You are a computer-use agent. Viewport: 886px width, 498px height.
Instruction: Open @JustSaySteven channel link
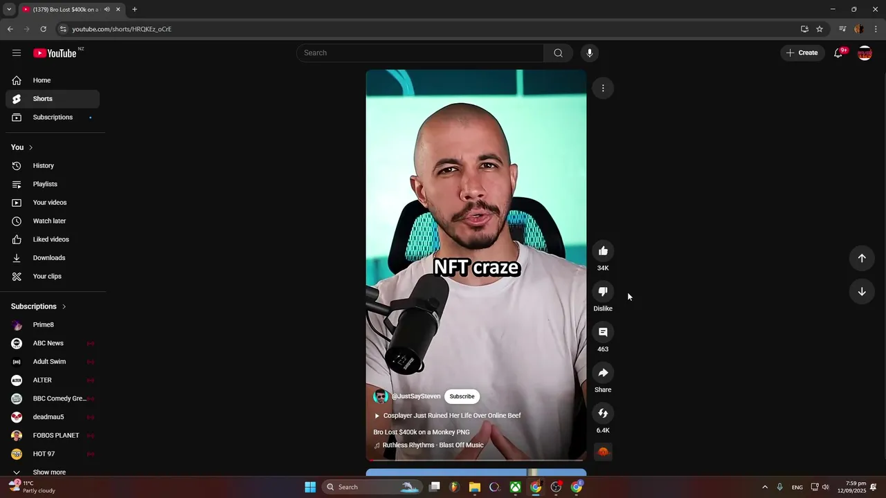tap(416, 396)
